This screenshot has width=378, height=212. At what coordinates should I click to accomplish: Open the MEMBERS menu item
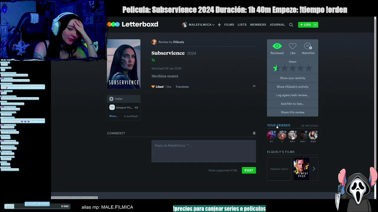pyautogui.click(x=258, y=25)
